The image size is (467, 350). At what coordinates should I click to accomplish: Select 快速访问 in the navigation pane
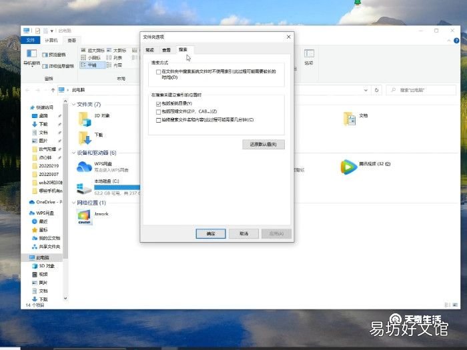pos(41,107)
